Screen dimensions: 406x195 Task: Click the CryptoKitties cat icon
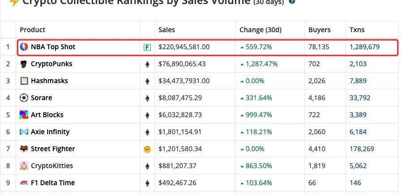click(24, 166)
